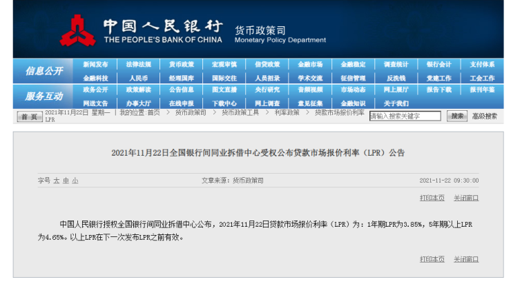
Task: Click 文章来源: 货币政策司 text
Action: [232, 181]
